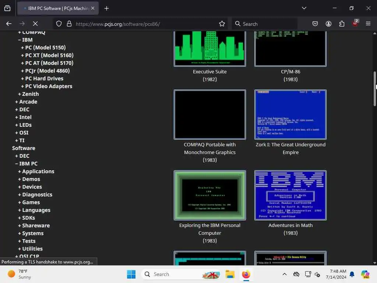377x283 pixels.
Task: Open COMPAQ Portable Monochrome Graphics thumbnail
Action: pos(209,115)
